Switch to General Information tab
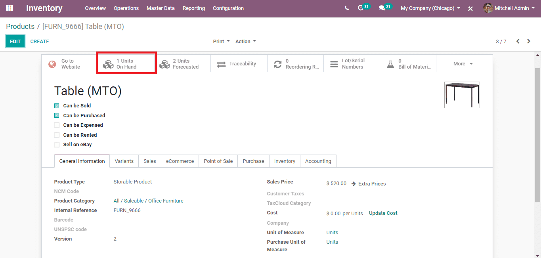The width and height of the screenshot is (541, 258). [x=82, y=161]
